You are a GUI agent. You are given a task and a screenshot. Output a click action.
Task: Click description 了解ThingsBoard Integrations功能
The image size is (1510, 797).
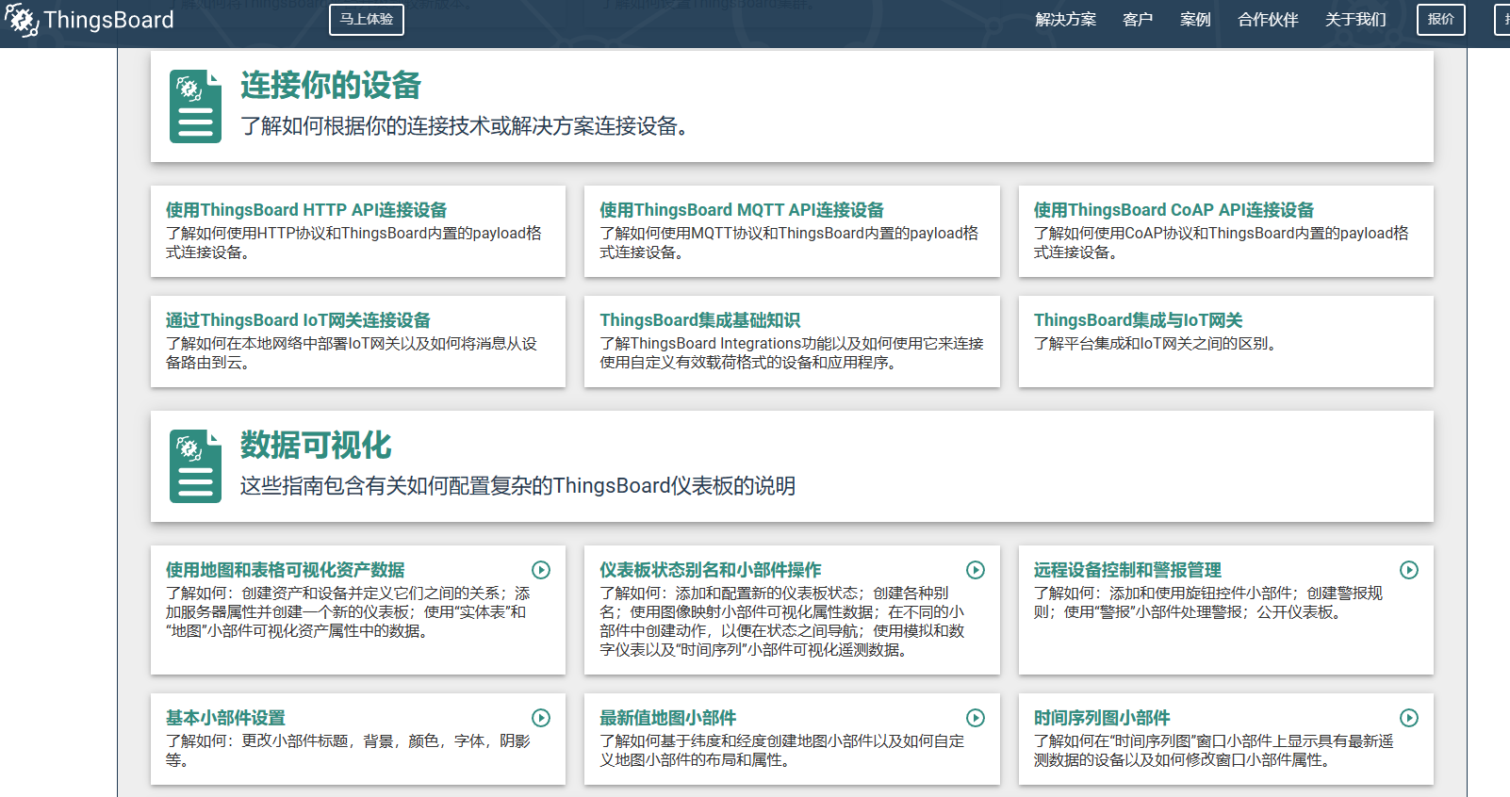792,353
